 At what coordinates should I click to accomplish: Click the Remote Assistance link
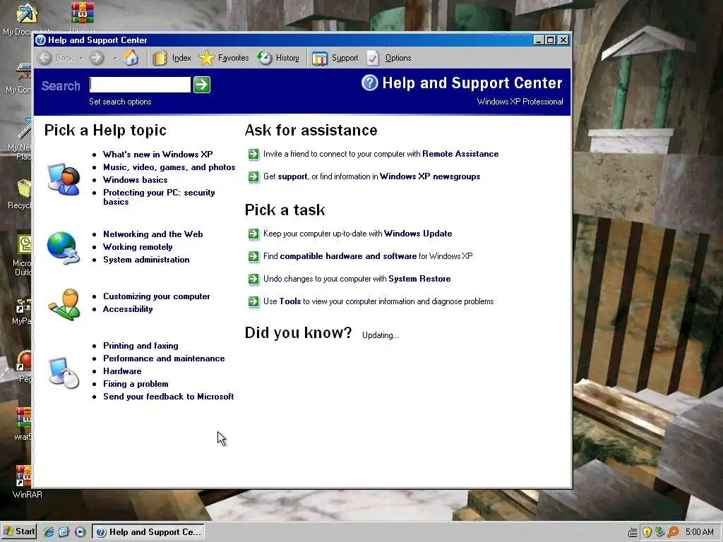click(460, 154)
